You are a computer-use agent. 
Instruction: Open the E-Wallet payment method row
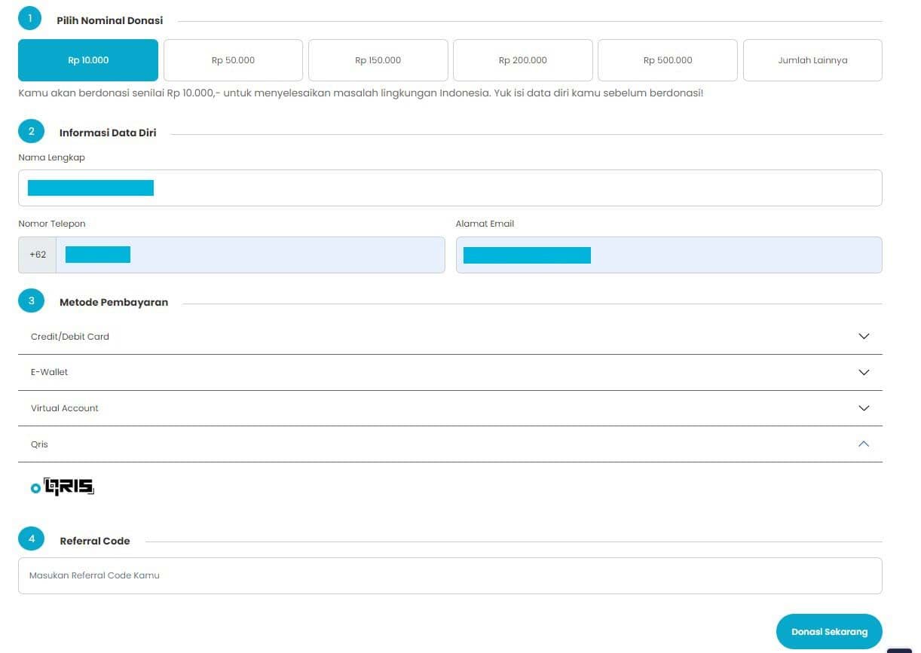click(x=50, y=372)
